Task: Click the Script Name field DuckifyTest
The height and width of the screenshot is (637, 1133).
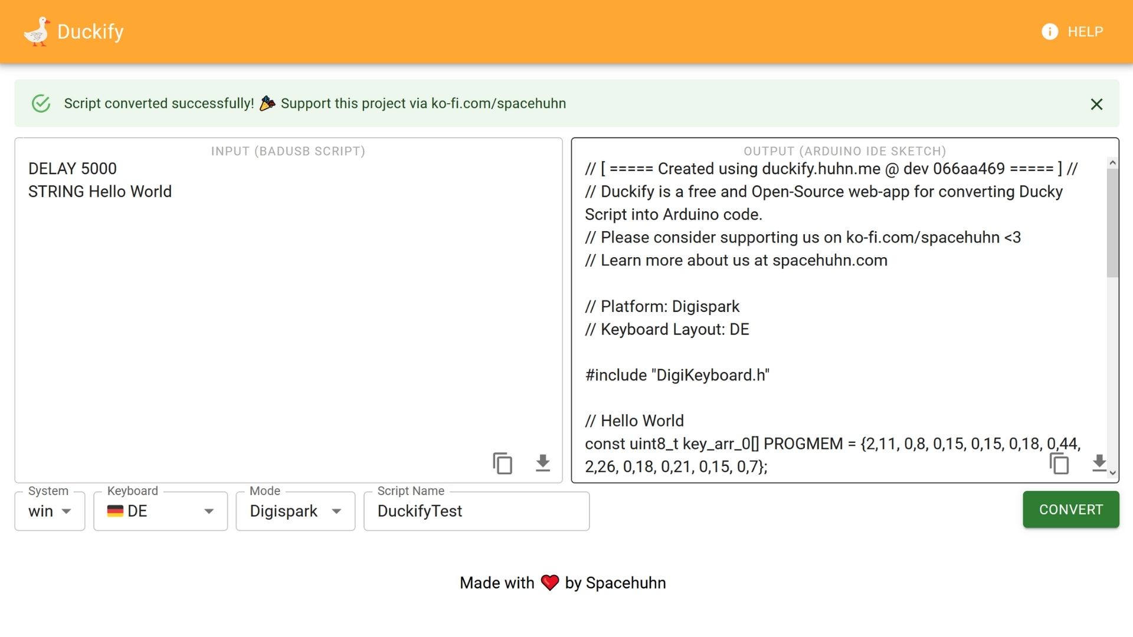Action: 477,511
